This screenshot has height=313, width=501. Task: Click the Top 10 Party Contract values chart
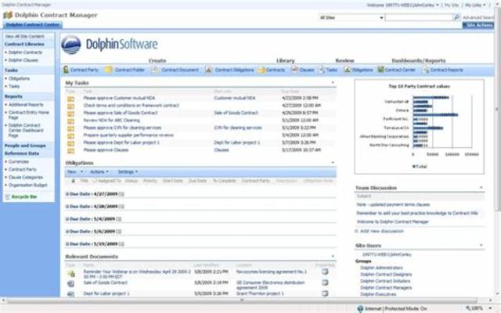tap(420, 127)
